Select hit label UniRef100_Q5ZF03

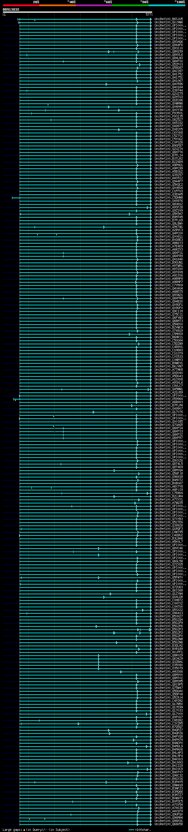169,65
